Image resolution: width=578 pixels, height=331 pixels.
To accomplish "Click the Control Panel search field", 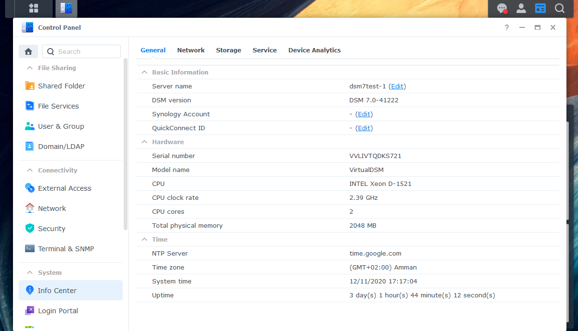I will pyautogui.click(x=81, y=51).
